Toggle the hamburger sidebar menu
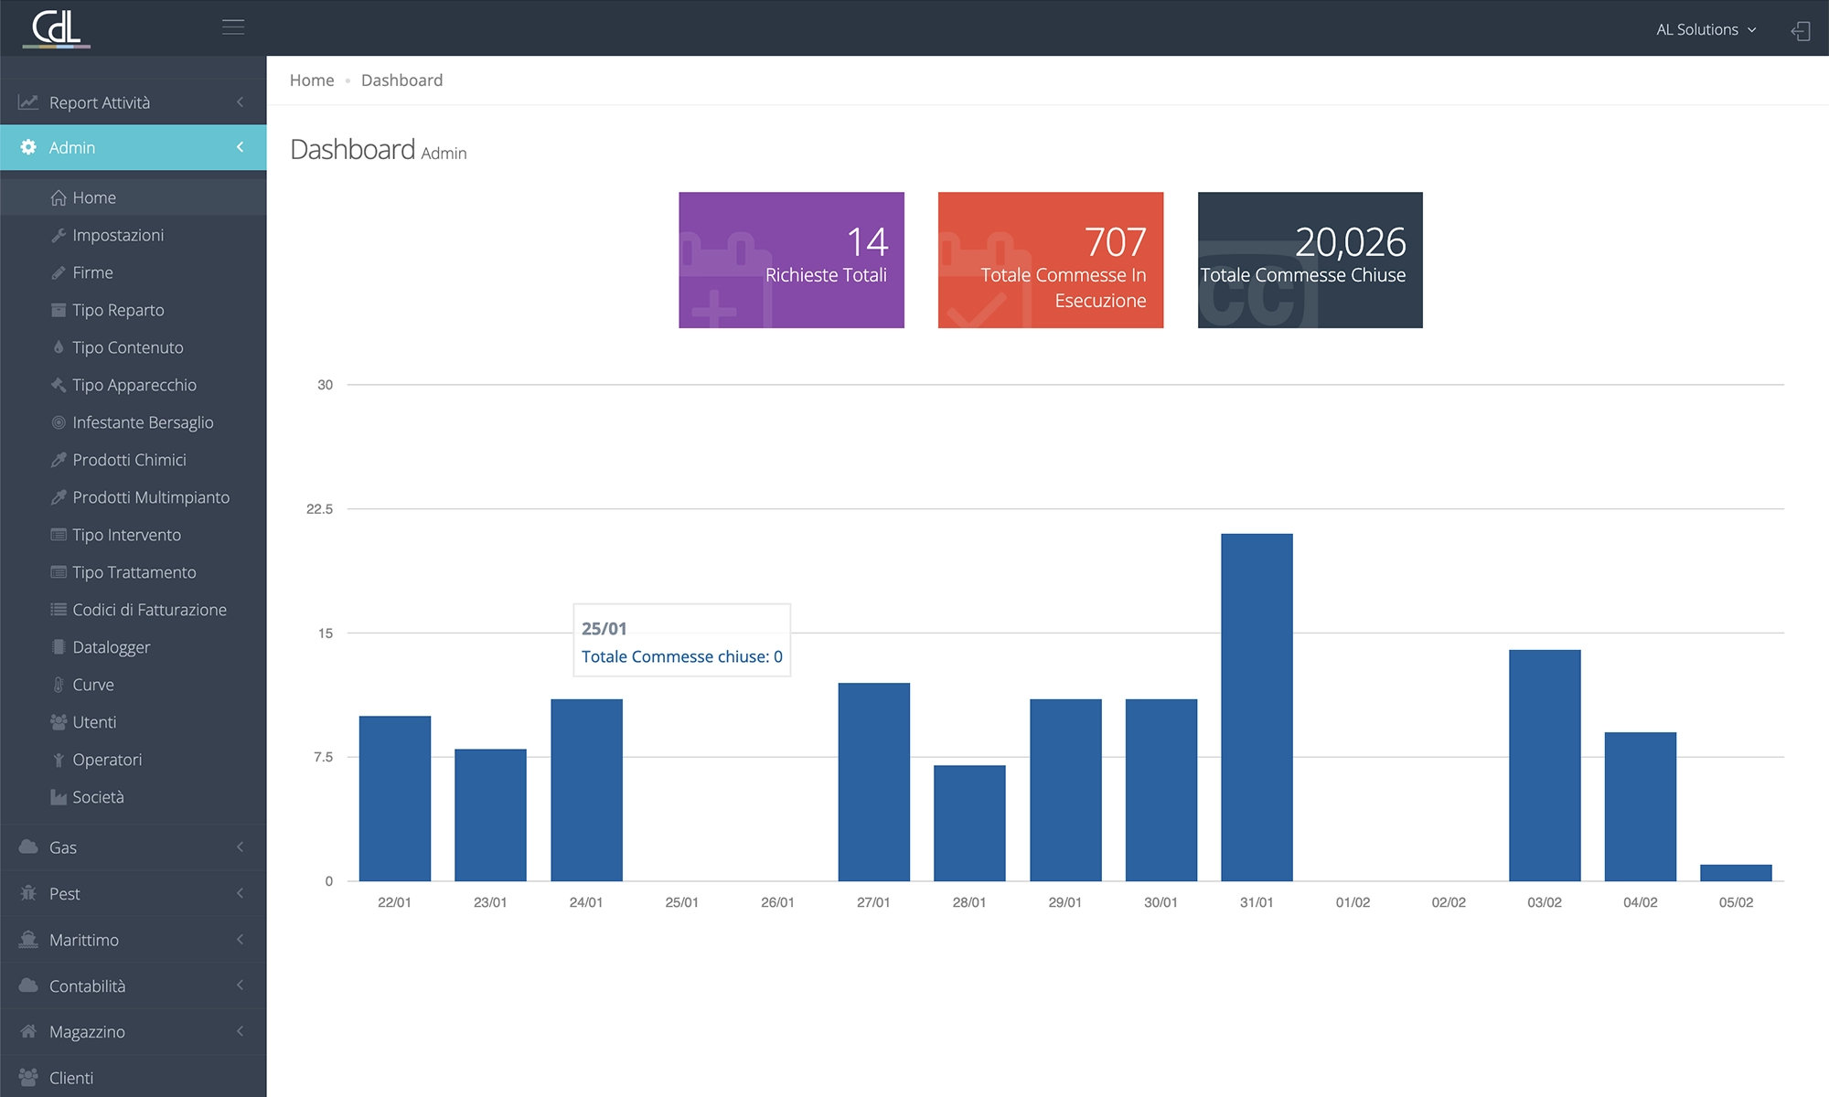This screenshot has height=1097, width=1829. [233, 27]
